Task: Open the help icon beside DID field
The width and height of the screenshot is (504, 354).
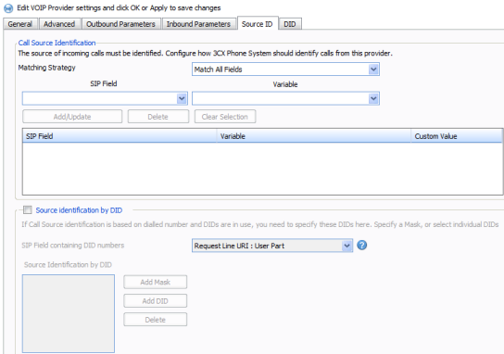Action: (x=362, y=246)
